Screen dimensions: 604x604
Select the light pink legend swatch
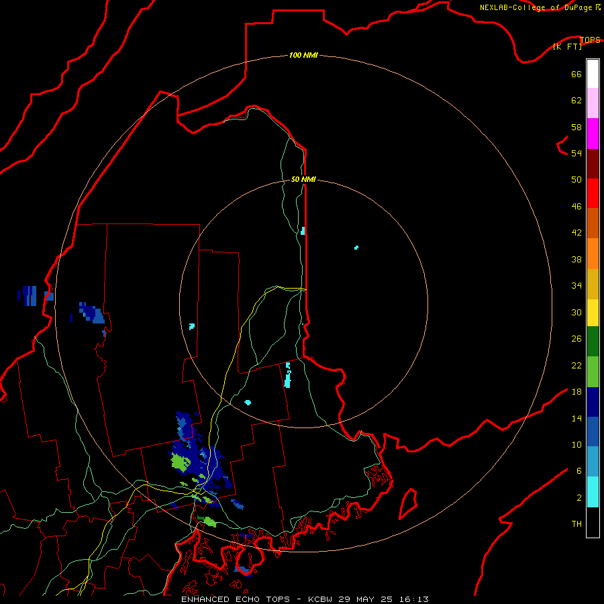[x=593, y=103]
